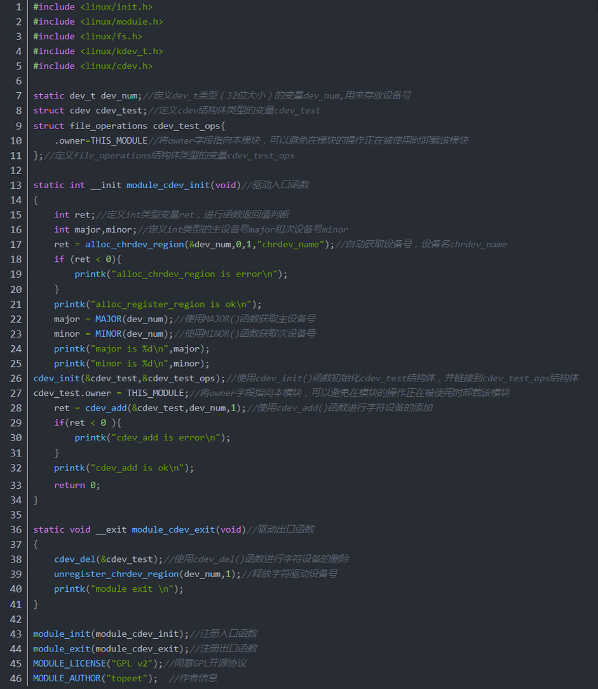598x689 pixels.
Task: Click 'cdev_test.owner = THIS_MODULE;' statement
Action: tap(111, 393)
